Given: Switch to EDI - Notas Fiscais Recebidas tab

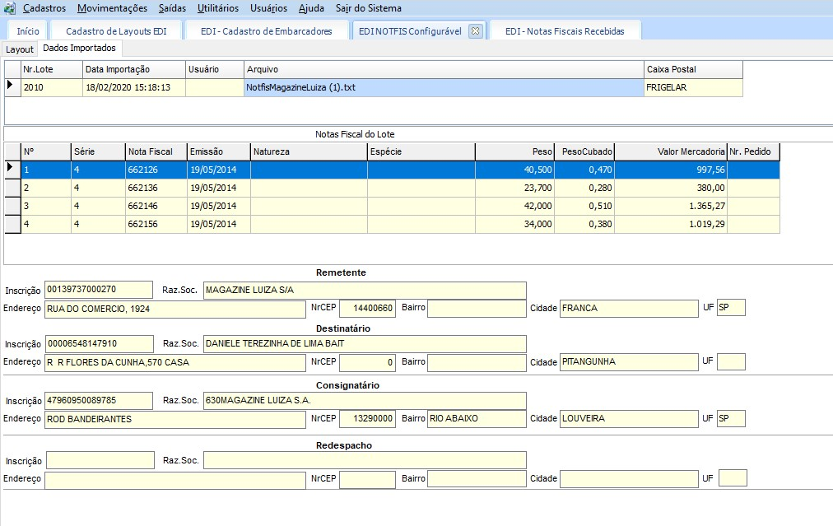Looking at the screenshot, I should point(565,31).
